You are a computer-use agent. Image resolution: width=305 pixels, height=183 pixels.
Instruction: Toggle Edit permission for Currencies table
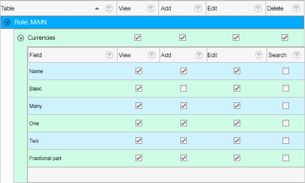(236, 37)
